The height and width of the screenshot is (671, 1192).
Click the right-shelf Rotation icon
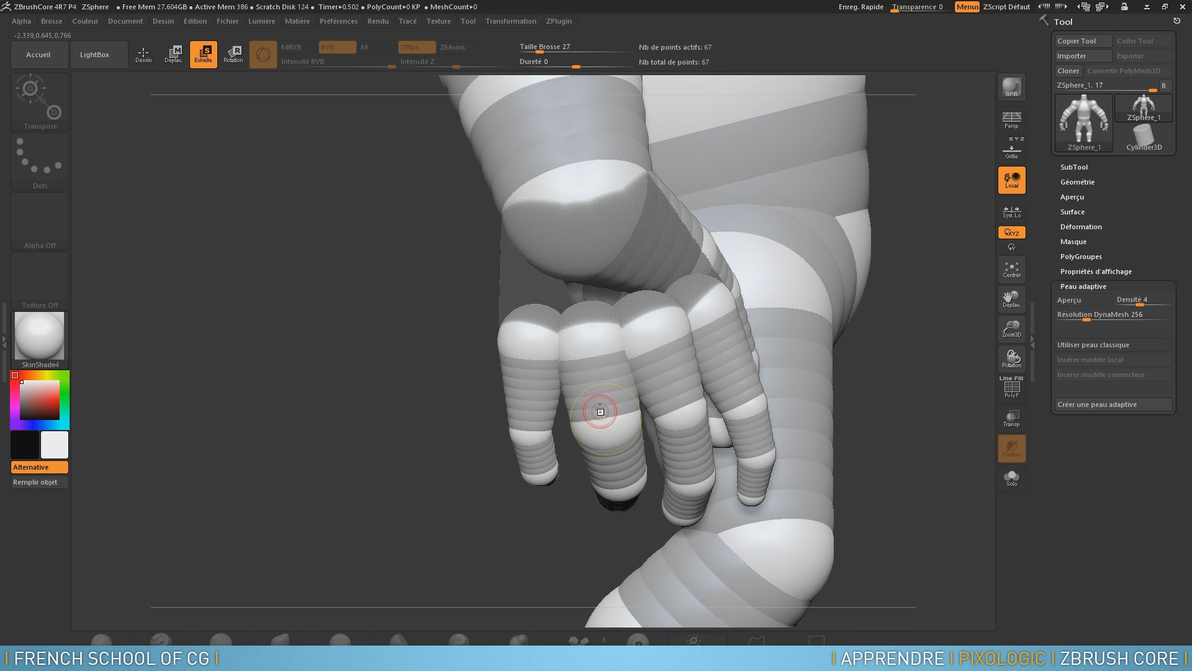coord(1011,358)
